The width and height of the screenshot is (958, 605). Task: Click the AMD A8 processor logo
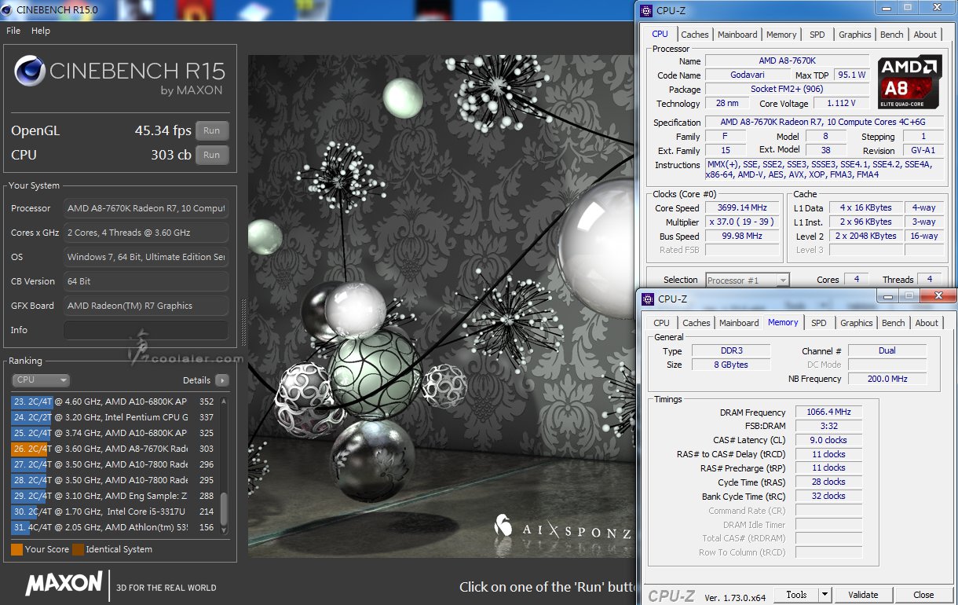910,81
